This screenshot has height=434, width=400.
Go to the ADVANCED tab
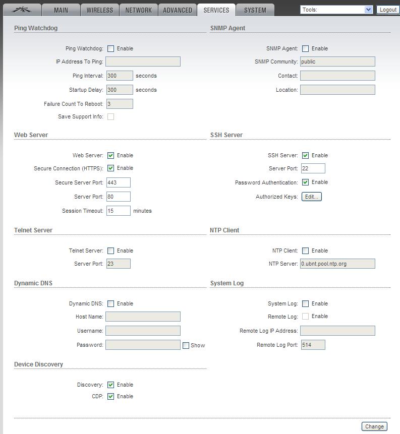(178, 10)
